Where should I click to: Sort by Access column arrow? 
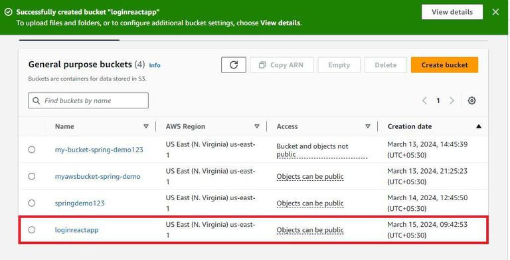[x=368, y=126]
